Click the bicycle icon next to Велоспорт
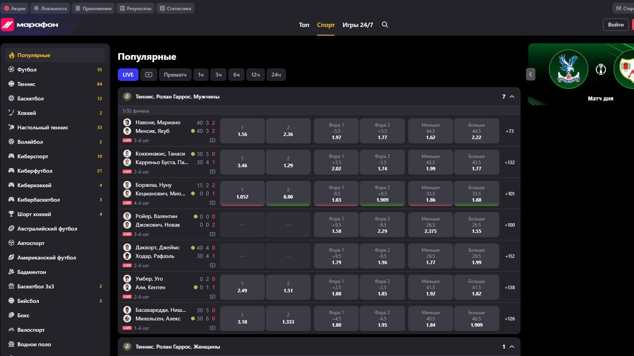The height and width of the screenshot is (356, 634). (11, 330)
